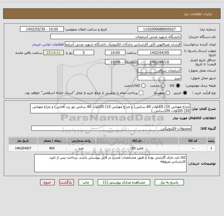This screenshot has width=224, height=216.
Task: Click the requester field فرشاد نصراللهی لکی
Action: (123, 44)
